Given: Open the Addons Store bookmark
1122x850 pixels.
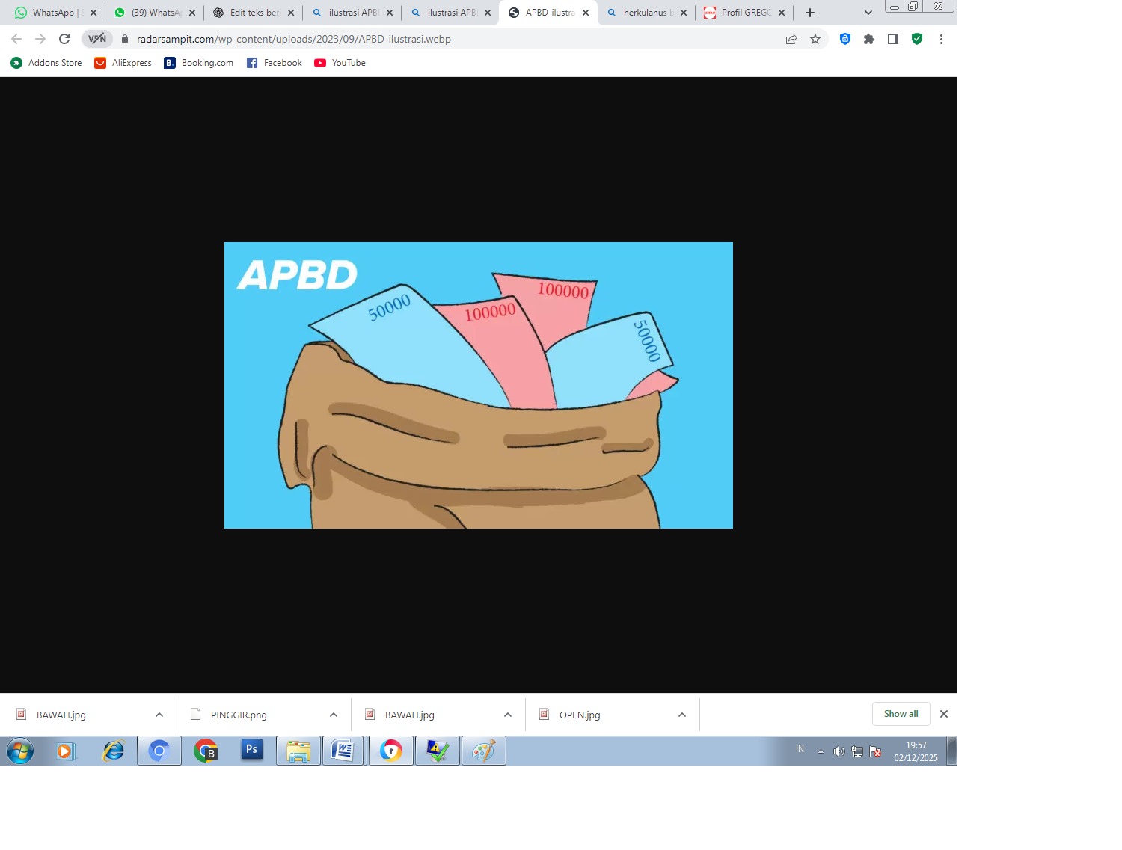Looking at the screenshot, I should click(46, 63).
